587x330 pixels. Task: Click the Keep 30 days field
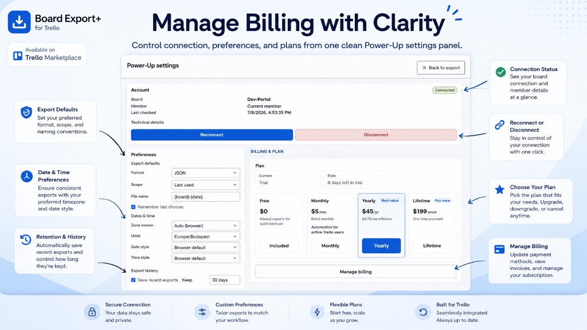pyautogui.click(x=225, y=280)
